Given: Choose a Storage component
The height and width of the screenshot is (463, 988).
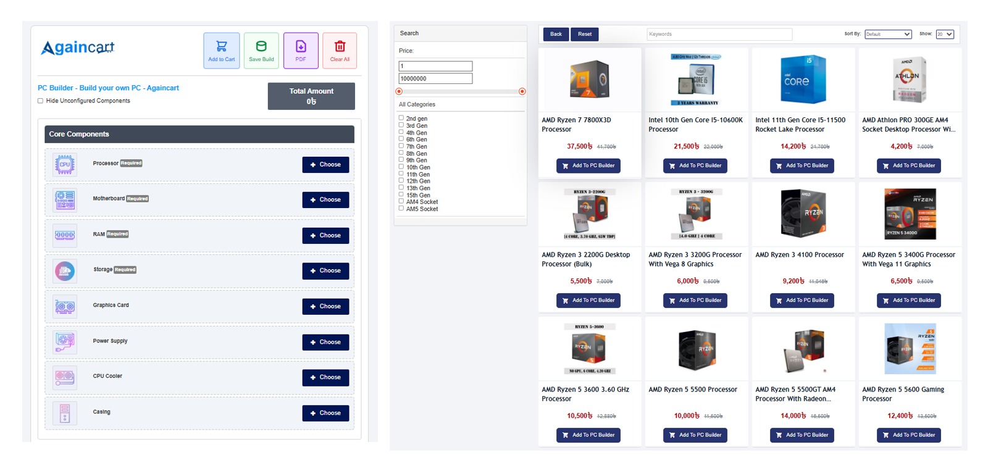Looking at the screenshot, I should pyautogui.click(x=325, y=271).
